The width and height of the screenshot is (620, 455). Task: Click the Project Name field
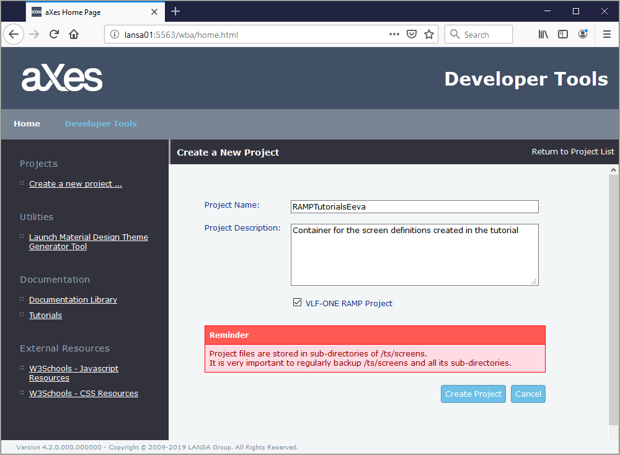[414, 207]
